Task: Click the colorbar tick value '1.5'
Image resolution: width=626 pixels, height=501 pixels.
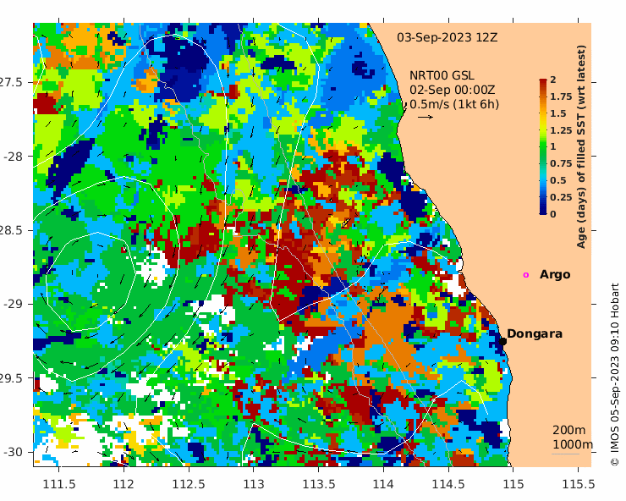Action: (x=558, y=113)
